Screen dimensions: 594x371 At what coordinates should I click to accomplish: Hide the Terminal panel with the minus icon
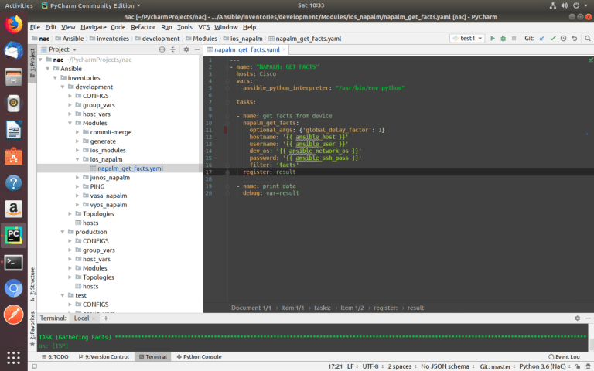(x=588, y=318)
